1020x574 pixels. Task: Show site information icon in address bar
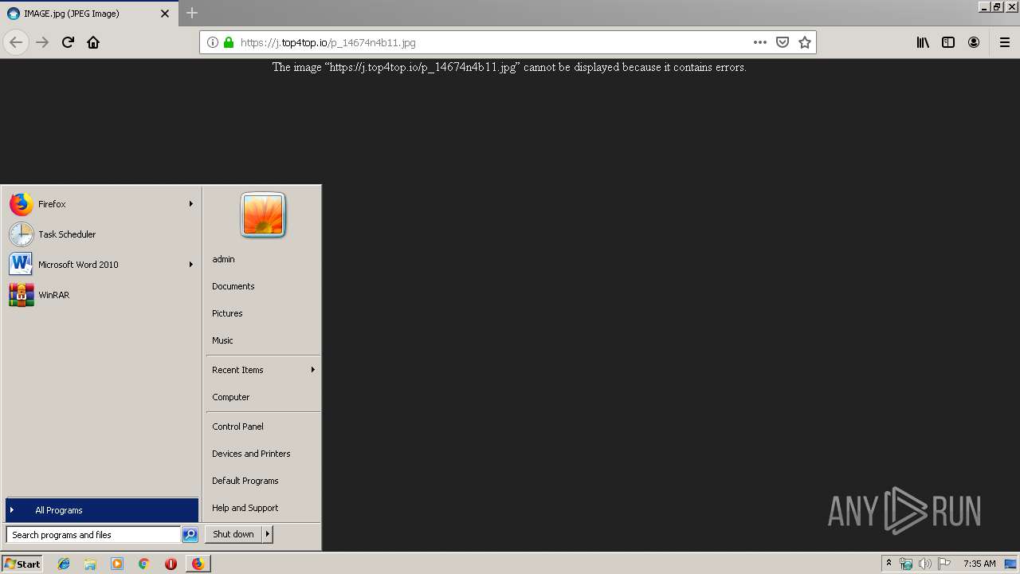[212, 42]
